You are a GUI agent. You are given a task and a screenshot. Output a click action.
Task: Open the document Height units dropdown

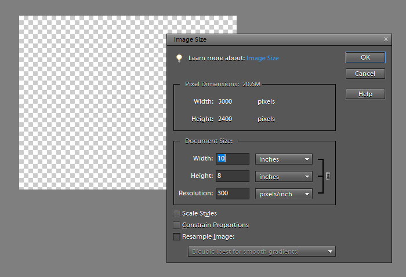[x=284, y=176]
